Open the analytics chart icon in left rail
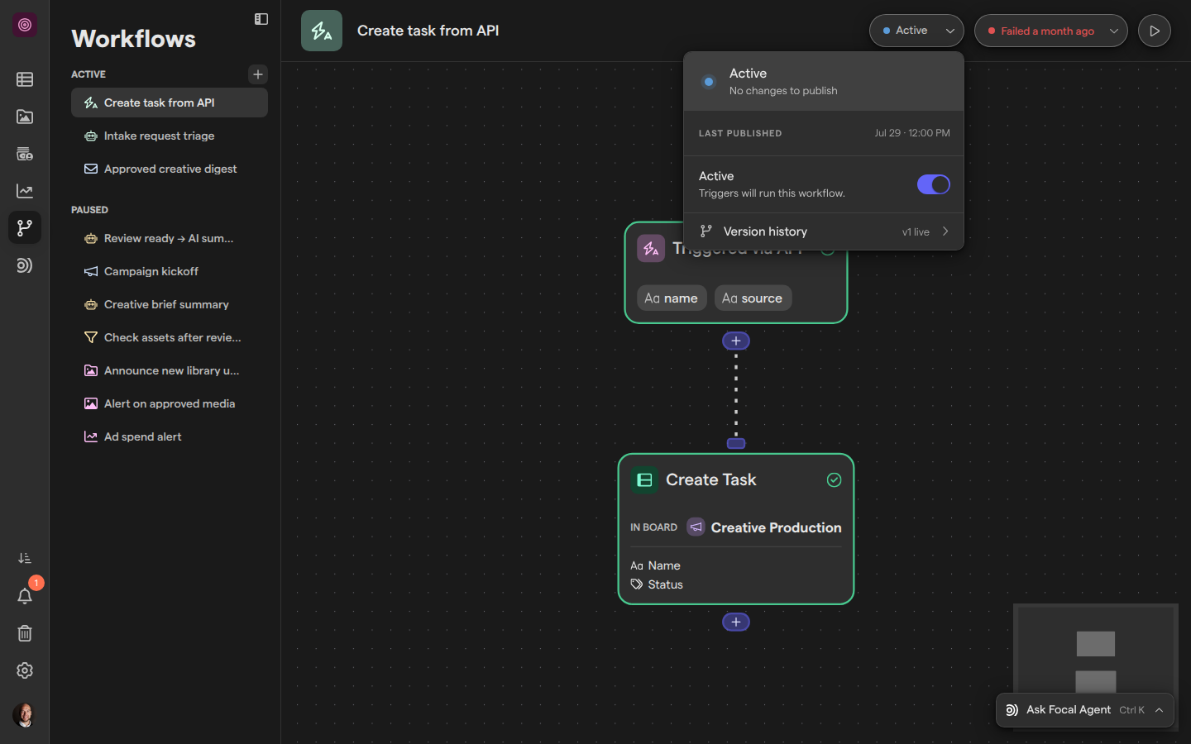The width and height of the screenshot is (1191, 744). [x=25, y=191]
